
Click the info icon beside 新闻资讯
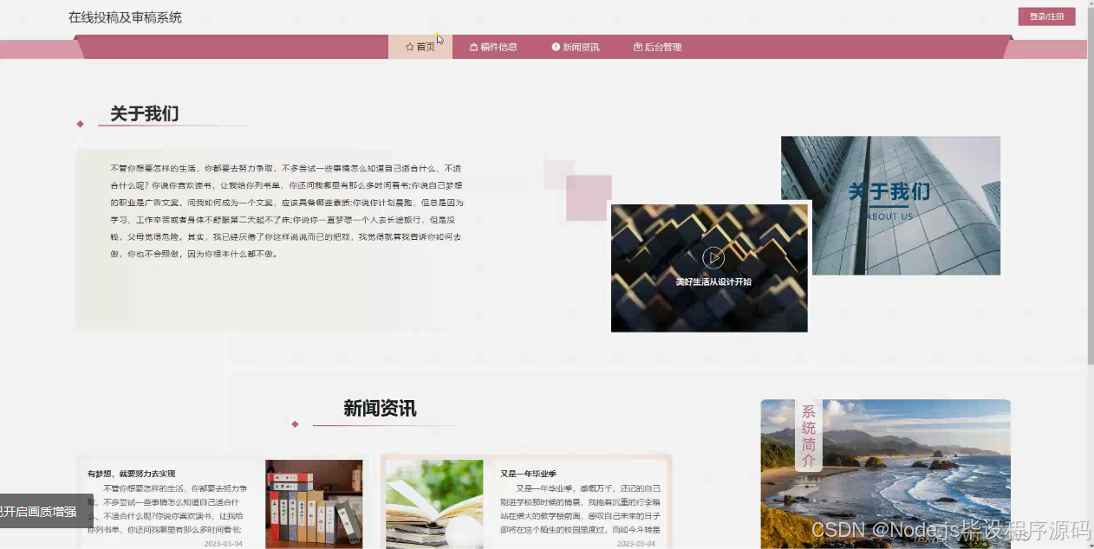[555, 48]
